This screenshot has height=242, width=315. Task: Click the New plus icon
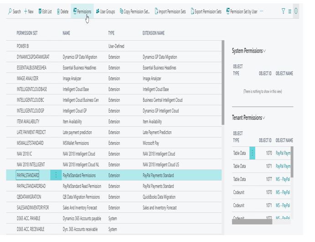26,11
